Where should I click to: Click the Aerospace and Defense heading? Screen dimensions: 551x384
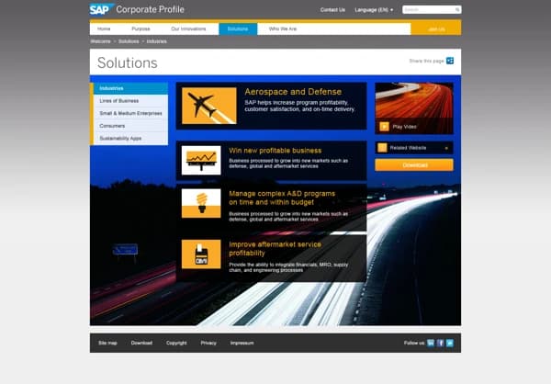click(293, 92)
